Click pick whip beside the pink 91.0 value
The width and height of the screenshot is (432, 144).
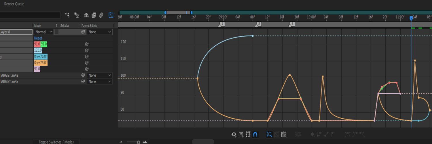[86, 69]
